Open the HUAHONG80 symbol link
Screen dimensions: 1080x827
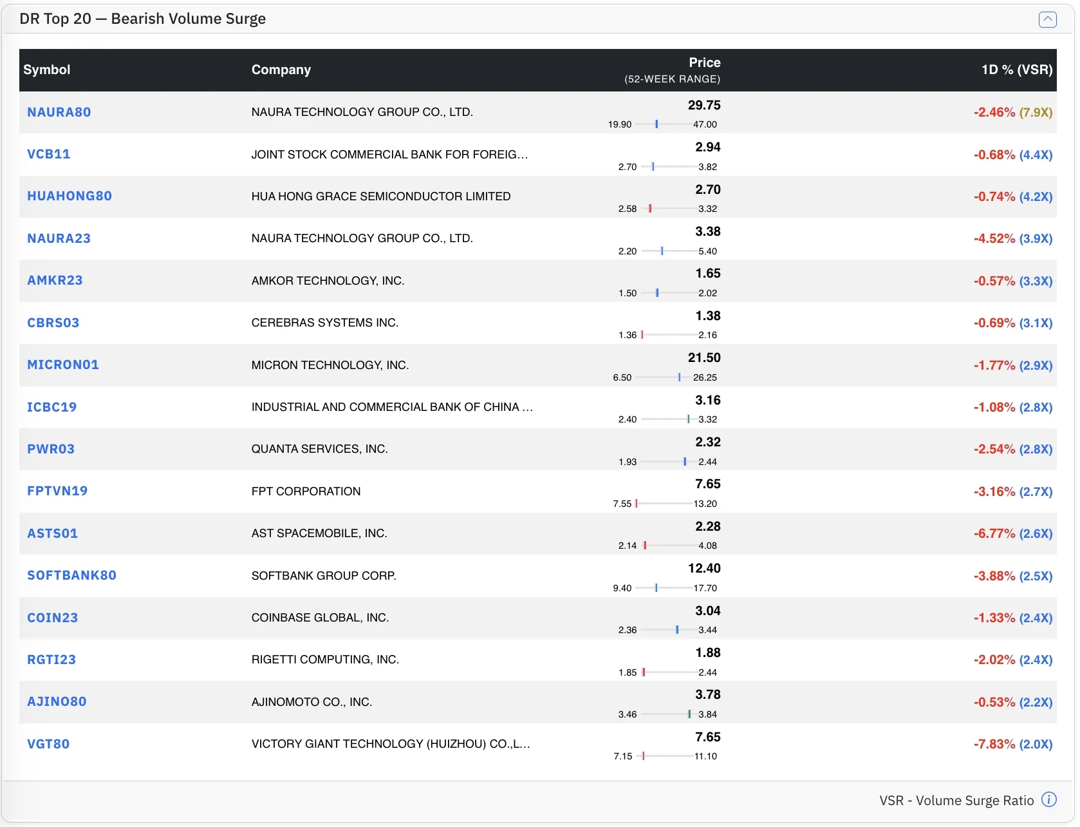click(70, 196)
